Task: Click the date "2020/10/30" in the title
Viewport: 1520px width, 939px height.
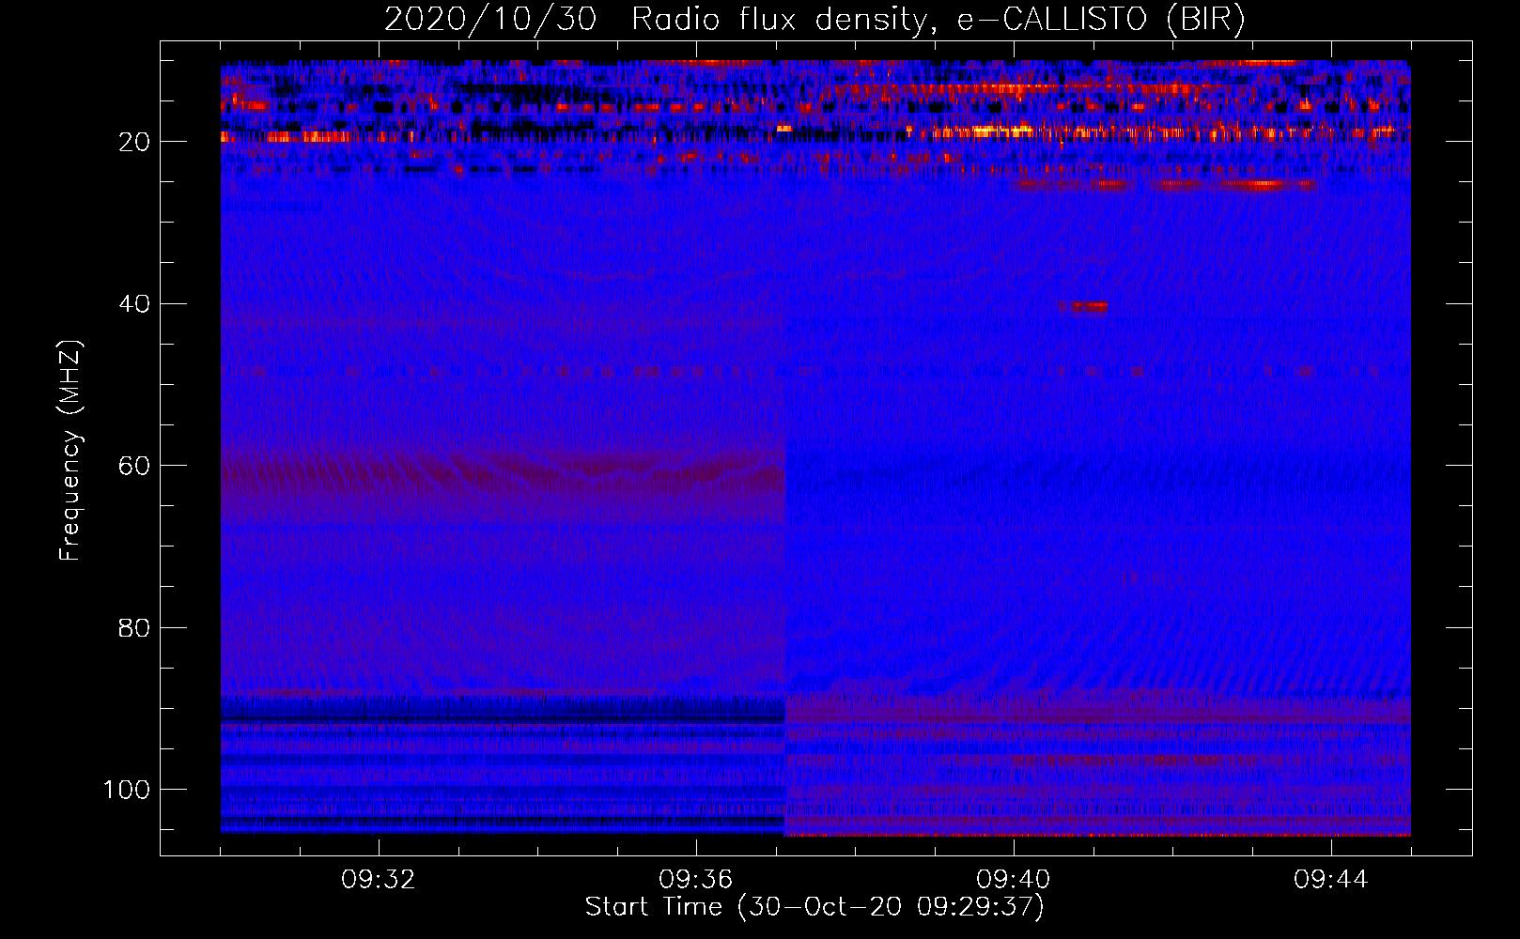Action: (x=489, y=19)
